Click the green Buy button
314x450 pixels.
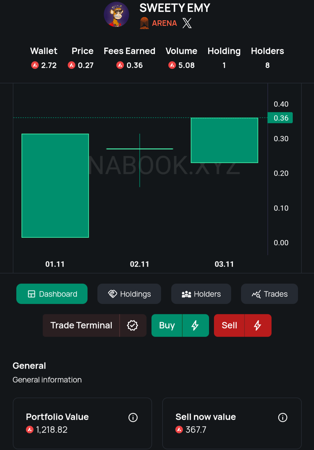click(167, 325)
